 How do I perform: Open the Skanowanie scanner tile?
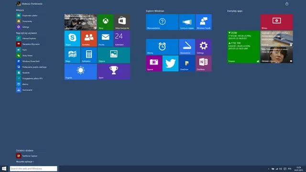coord(187,47)
